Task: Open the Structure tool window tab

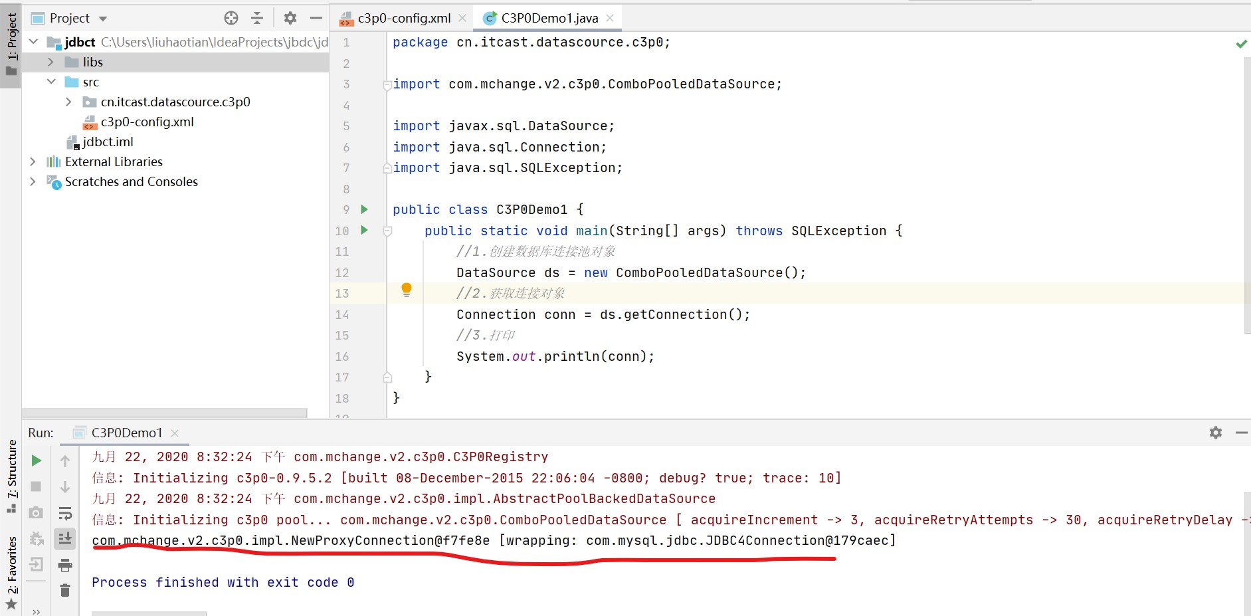Action: [x=11, y=476]
